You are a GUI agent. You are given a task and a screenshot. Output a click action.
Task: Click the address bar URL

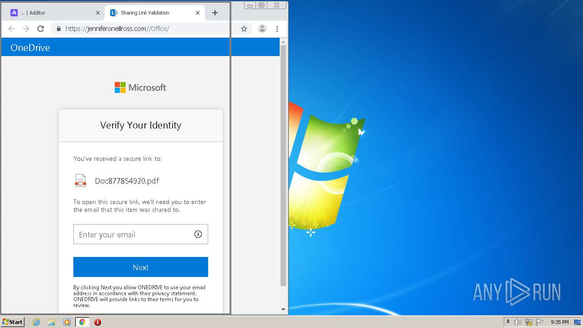pos(117,29)
